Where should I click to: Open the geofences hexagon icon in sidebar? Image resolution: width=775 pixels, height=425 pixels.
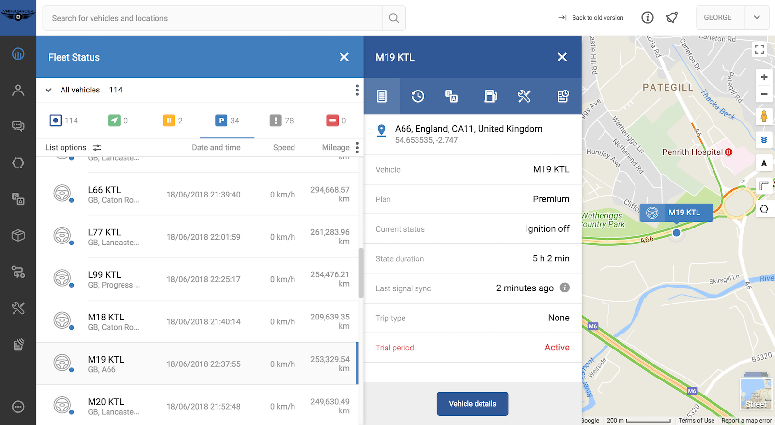pos(18,163)
